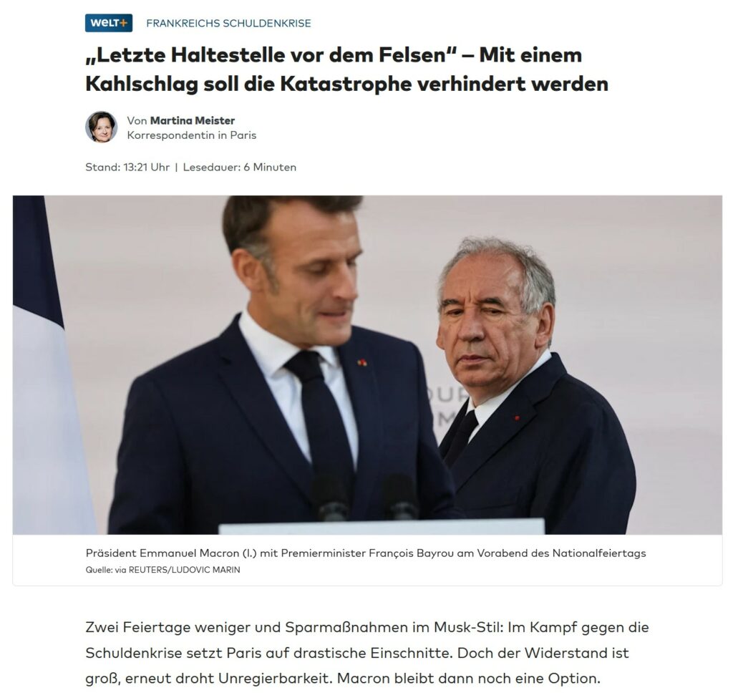The width and height of the screenshot is (733, 693).
Task: Click the Stand 13:21 Uhr timestamp
Action: (127, 167)
